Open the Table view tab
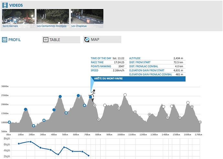This screenshot has height=159, width=223. [x=61, y=40]
